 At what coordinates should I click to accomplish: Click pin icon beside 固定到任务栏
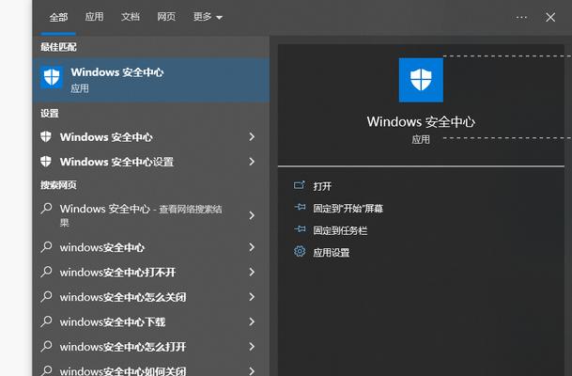(300, 229)
